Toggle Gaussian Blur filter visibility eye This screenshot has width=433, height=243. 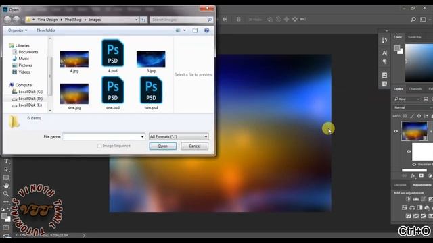(414, 165)
